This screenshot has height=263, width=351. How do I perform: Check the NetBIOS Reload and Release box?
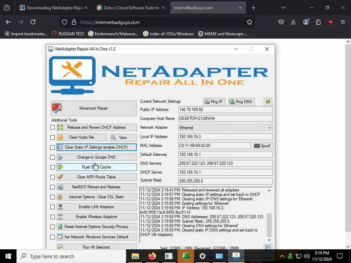click(52, 187)
